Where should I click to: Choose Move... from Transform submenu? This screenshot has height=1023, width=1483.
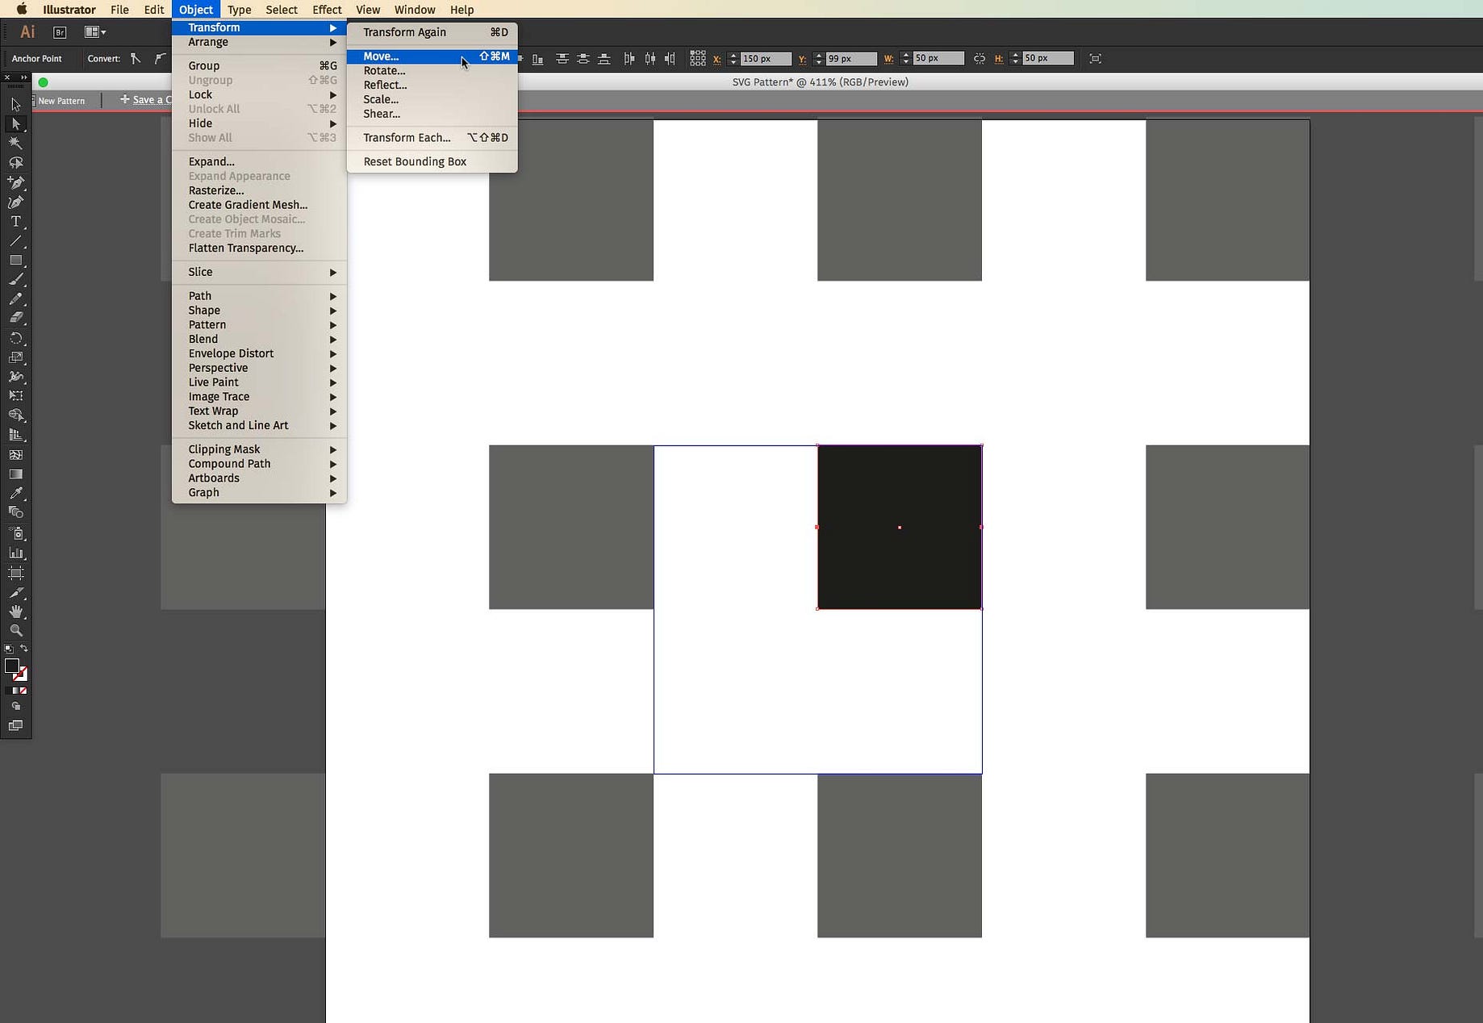coord(432,56)
